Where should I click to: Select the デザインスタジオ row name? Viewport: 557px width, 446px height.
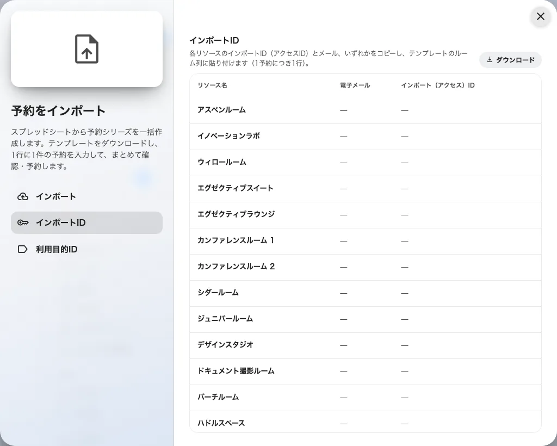click(x=225, y=345)
